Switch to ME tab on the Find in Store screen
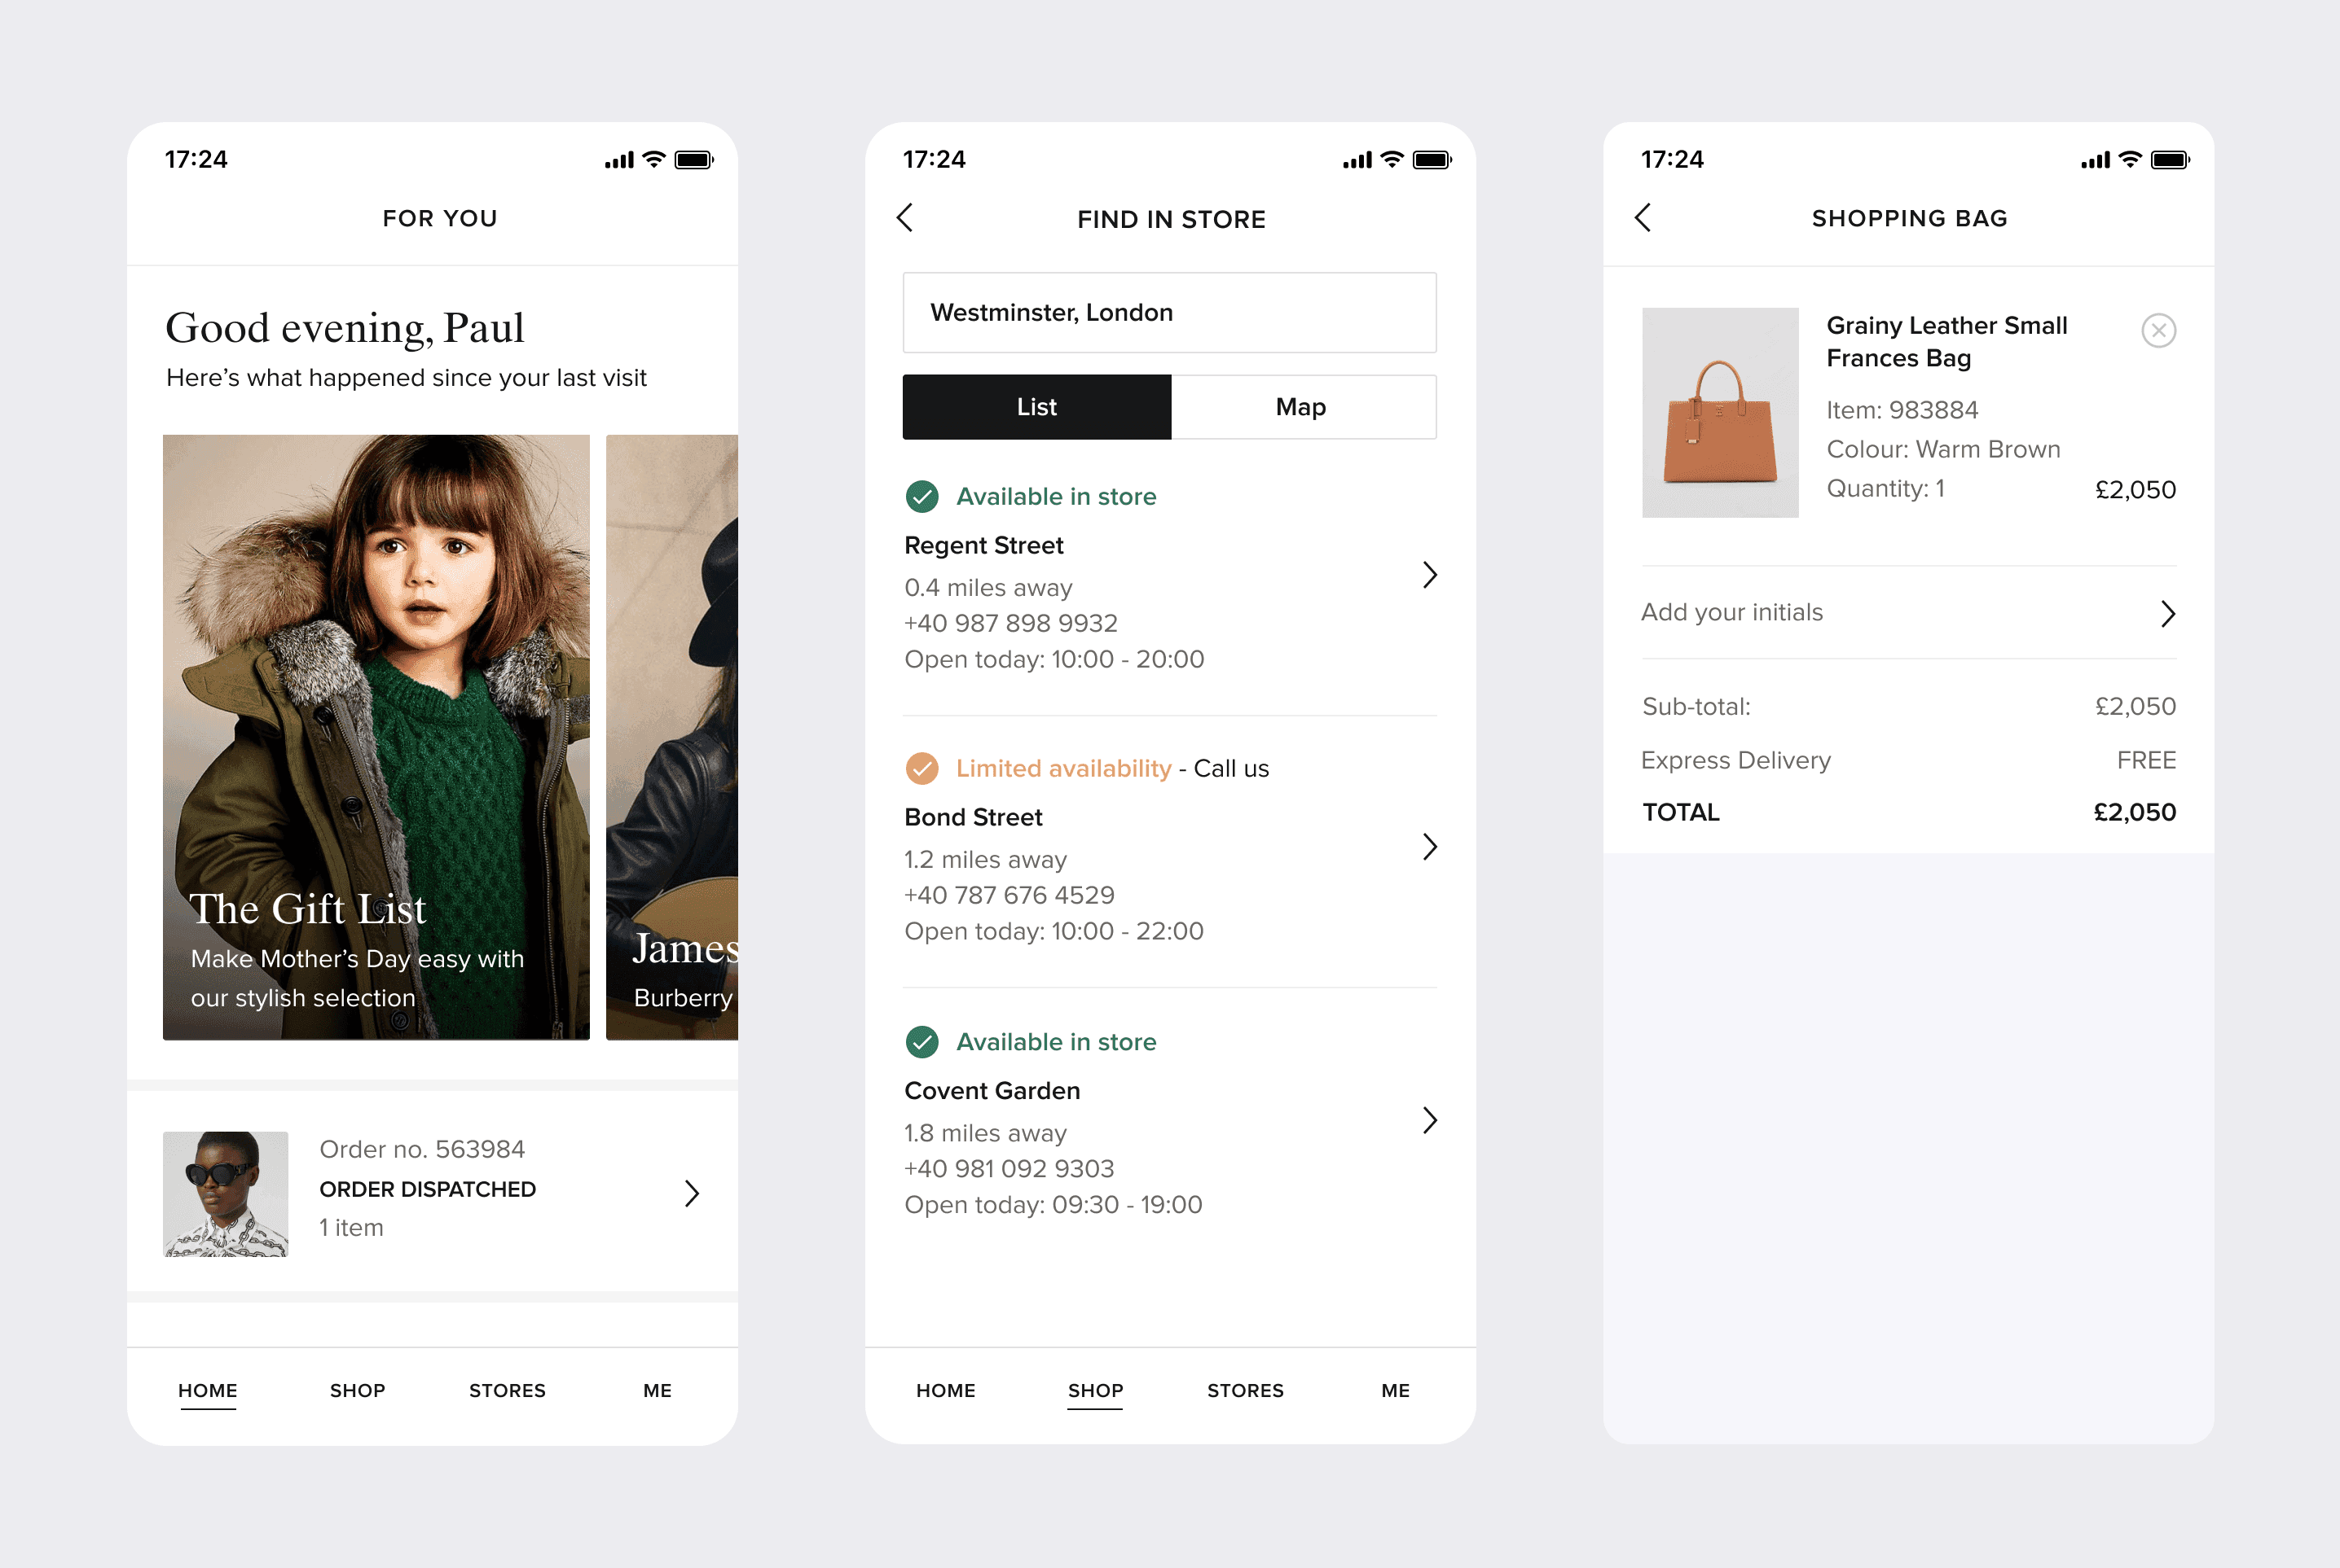This screenshot has width=2340, height=1568. point(1395,1390)
